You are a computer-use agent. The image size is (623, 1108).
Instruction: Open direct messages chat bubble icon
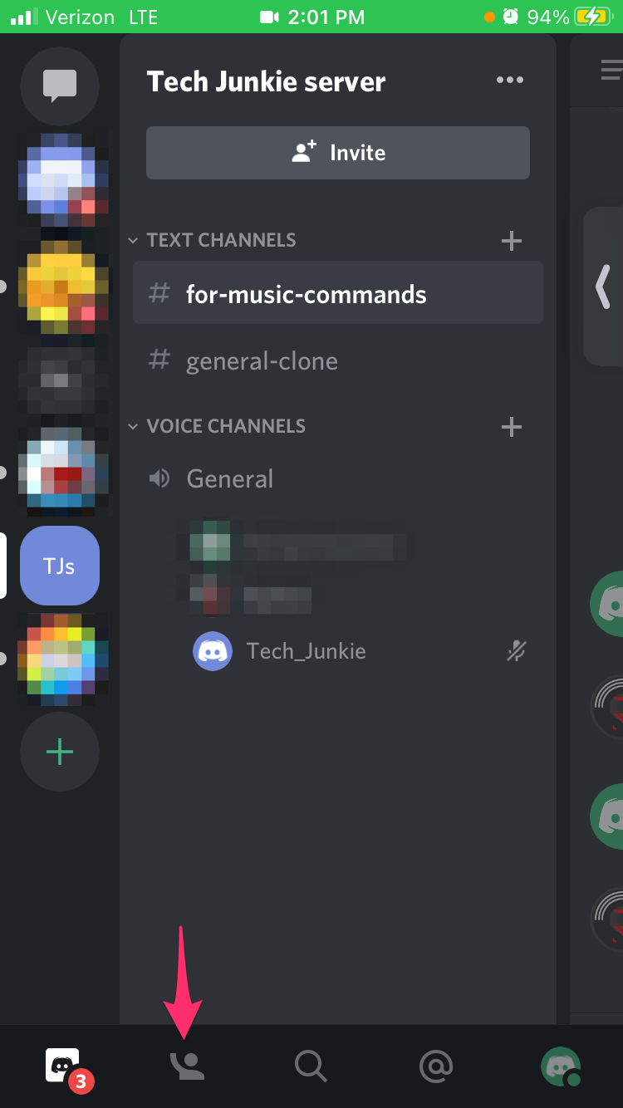[x=60, y=86]
